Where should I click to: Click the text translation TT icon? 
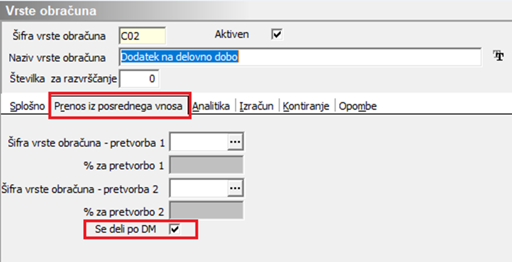pos(499,57)
